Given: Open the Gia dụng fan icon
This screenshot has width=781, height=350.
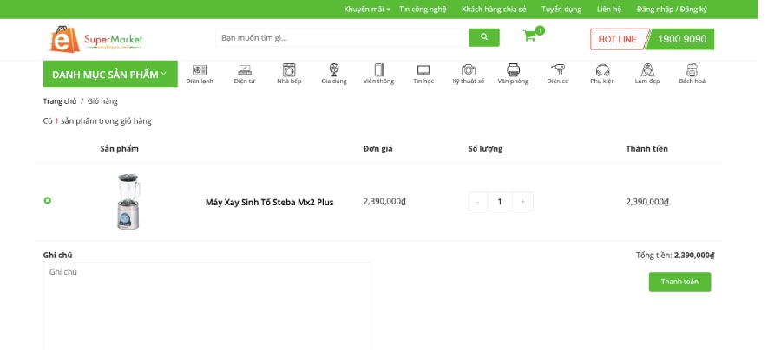Looking at the screenshot, I should click(334, 69).
